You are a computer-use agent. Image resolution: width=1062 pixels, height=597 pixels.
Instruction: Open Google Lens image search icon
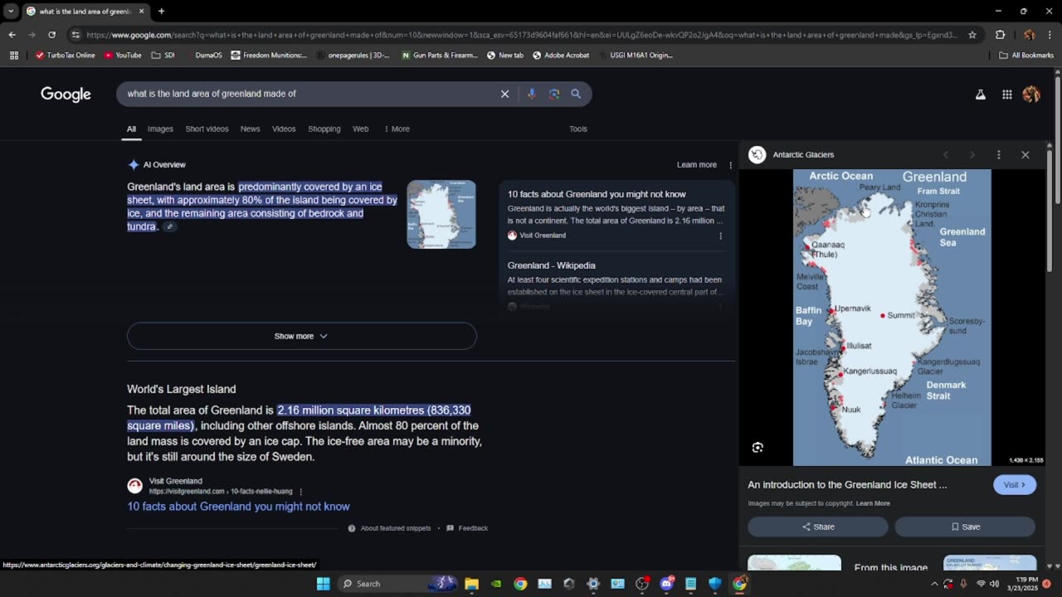(554, 94)
